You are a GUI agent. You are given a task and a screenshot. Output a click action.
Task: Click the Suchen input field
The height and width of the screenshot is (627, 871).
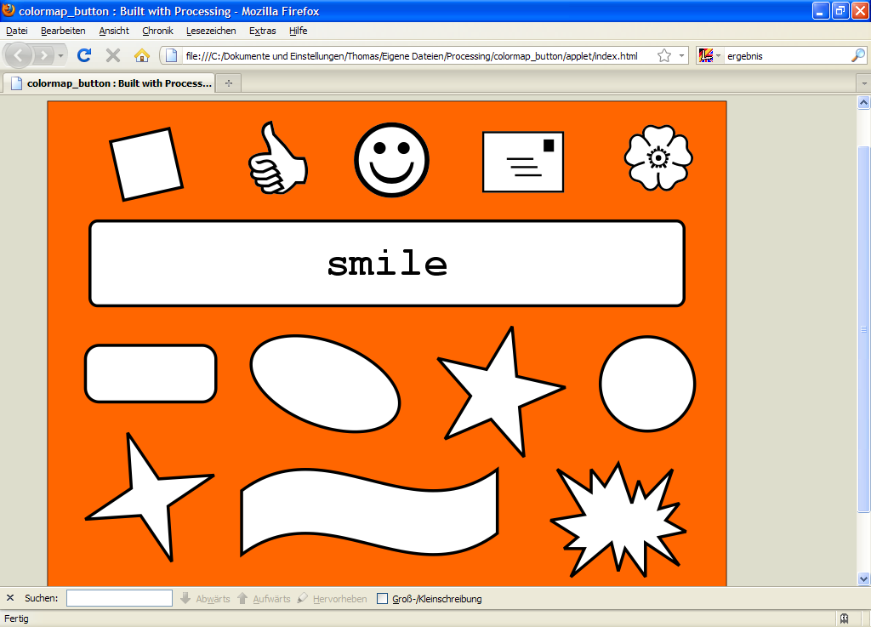(118, 598)
